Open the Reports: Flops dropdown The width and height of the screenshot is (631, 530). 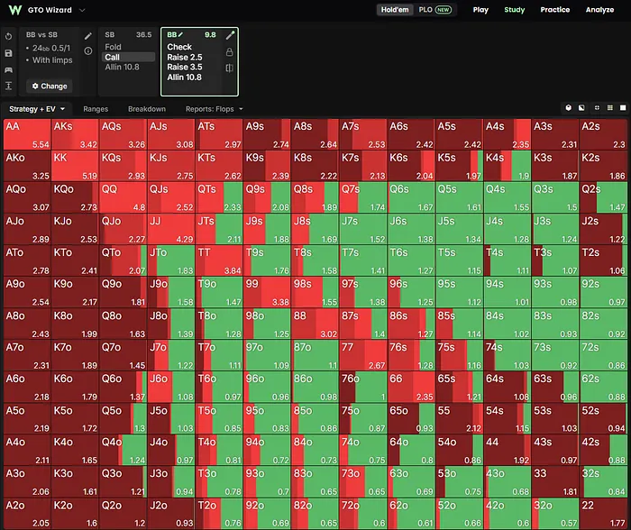(x=215, y=109)
